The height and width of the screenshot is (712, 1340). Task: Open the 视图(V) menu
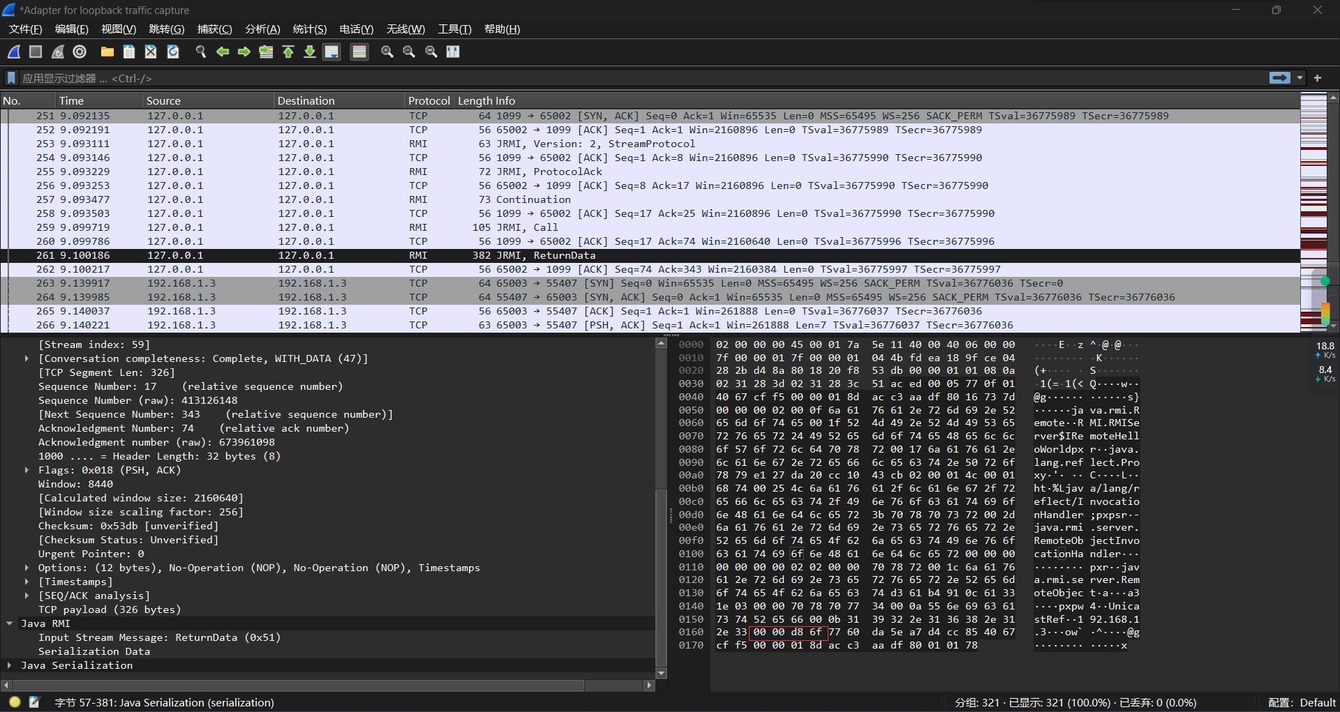(x=119, y=29)
